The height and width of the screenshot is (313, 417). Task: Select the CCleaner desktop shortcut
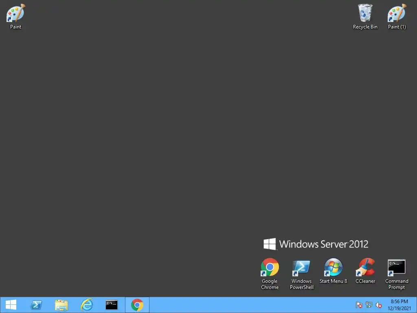tap(365, 271)
